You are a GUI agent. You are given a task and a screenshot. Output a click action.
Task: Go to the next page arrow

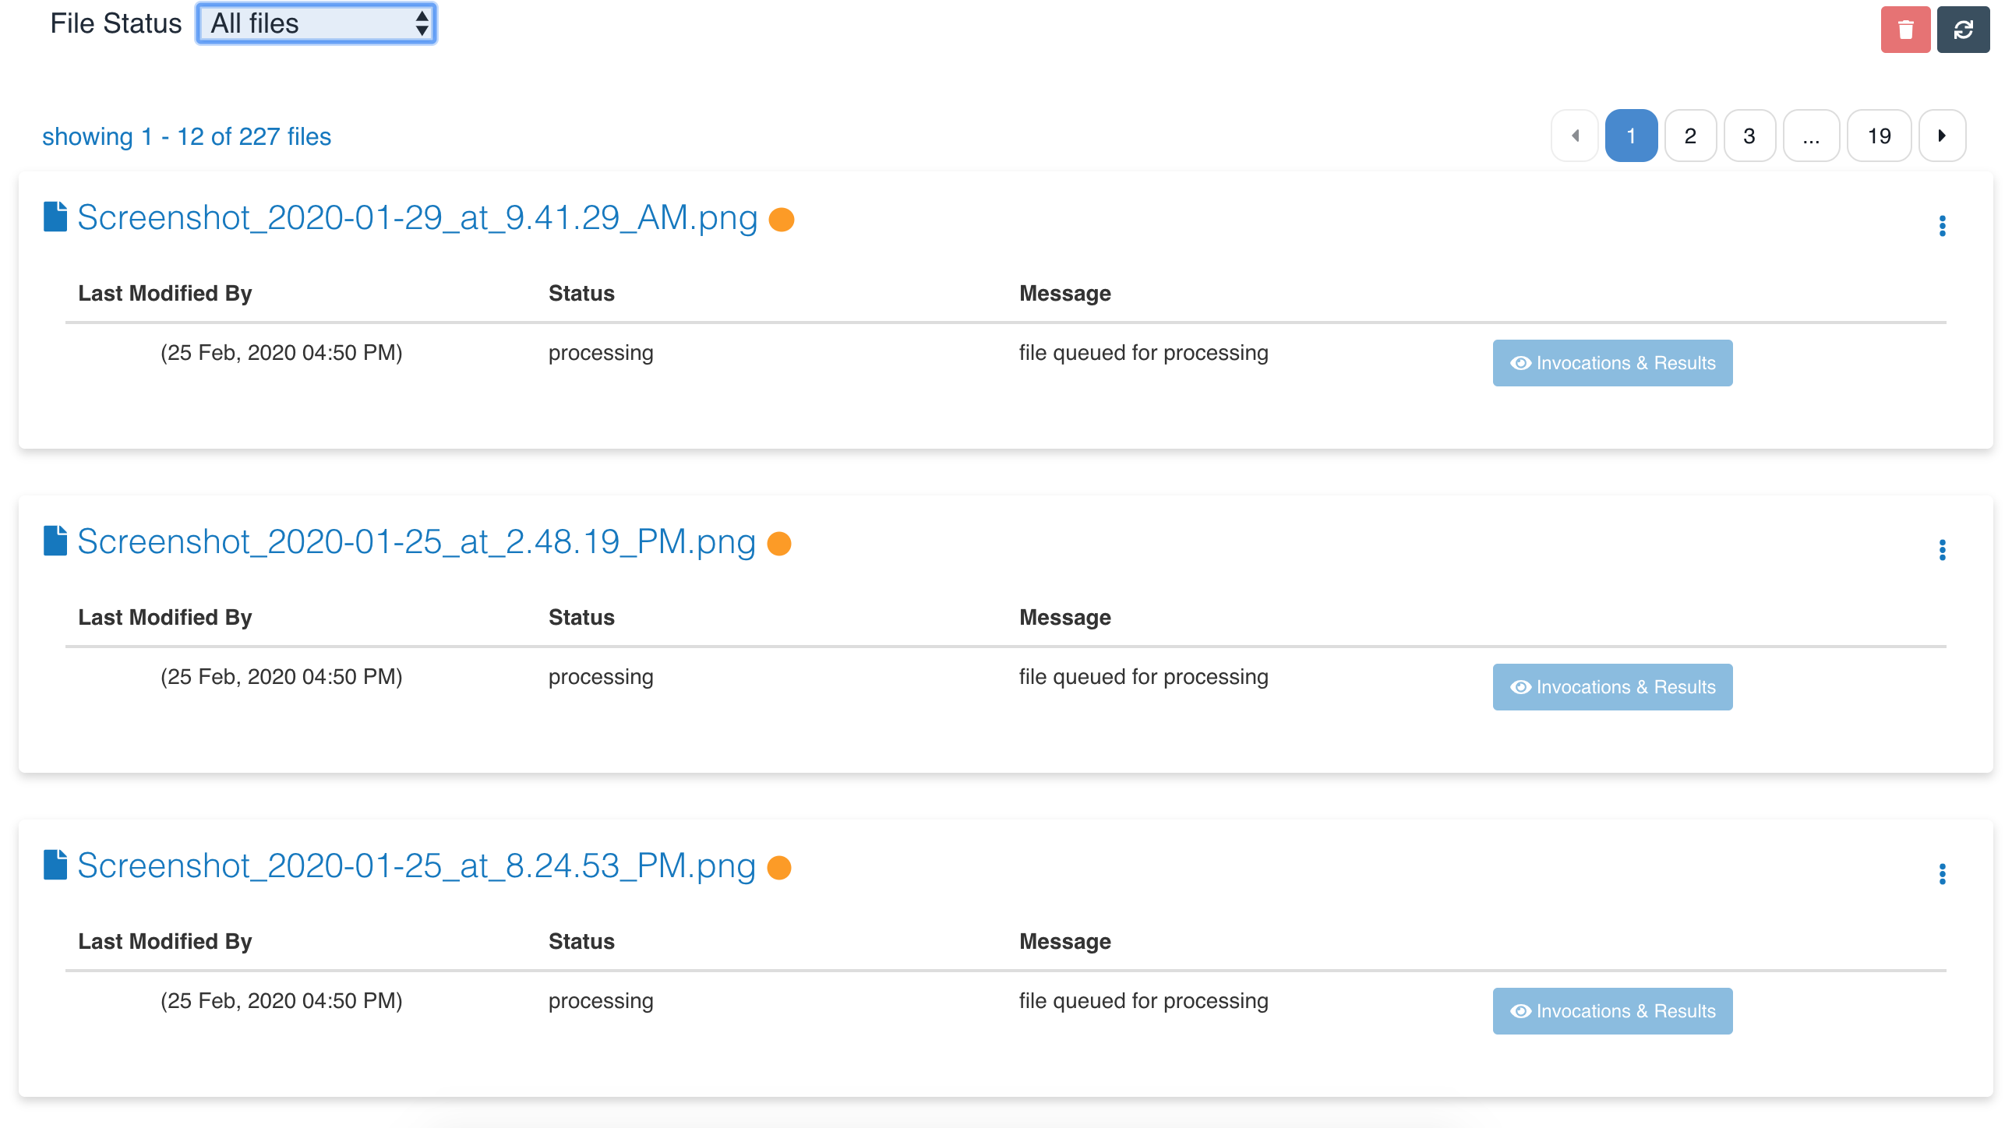[1941, 136]
